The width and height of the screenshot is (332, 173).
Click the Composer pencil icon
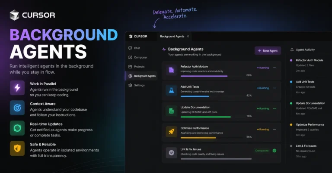point(130,57)
